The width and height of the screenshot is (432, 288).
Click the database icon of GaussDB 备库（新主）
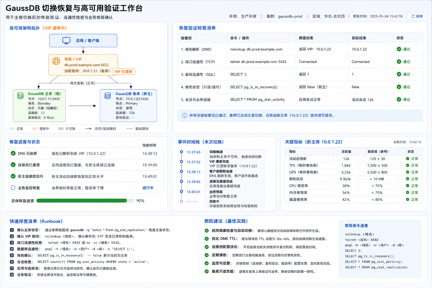tap(108, 96)
